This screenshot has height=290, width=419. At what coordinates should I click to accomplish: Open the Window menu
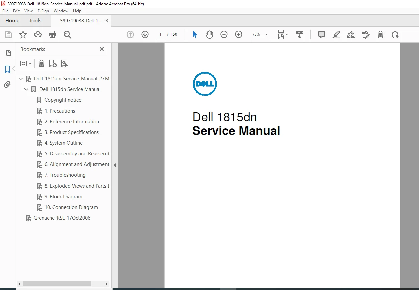[x=61, y=11]
